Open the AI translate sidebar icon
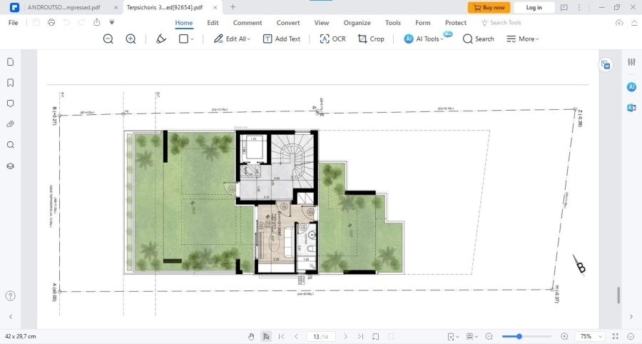 pyautogui.click(x=631, y=108)
